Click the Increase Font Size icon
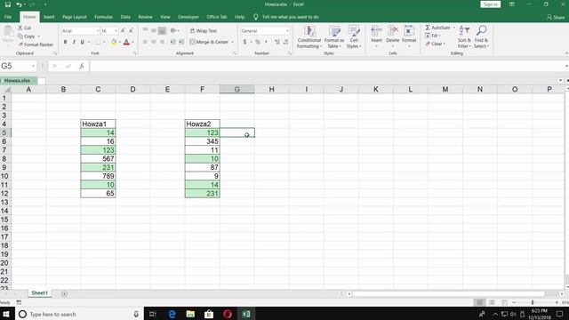This screenshot has height=320, width=569. 123,31
